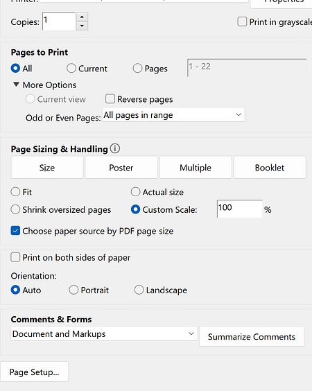Image resolution: width=312 pixels, height=391 pixels.
Task: Increase copies with the up arrow
Action: coord(82,17)
